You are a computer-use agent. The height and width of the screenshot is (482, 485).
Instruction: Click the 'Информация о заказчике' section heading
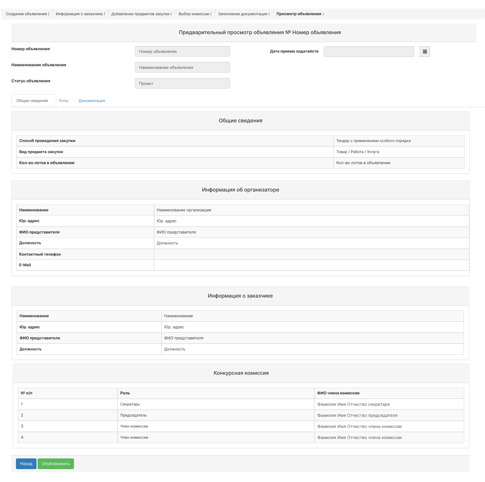pyautogui.click(x=240, y=296)
